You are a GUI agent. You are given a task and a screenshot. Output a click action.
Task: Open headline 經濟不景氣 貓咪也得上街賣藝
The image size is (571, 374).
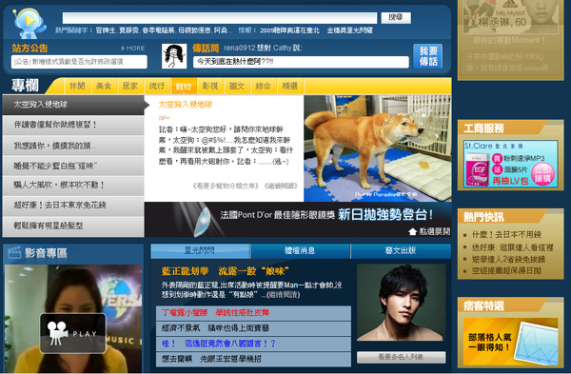(x=215, y=328)
